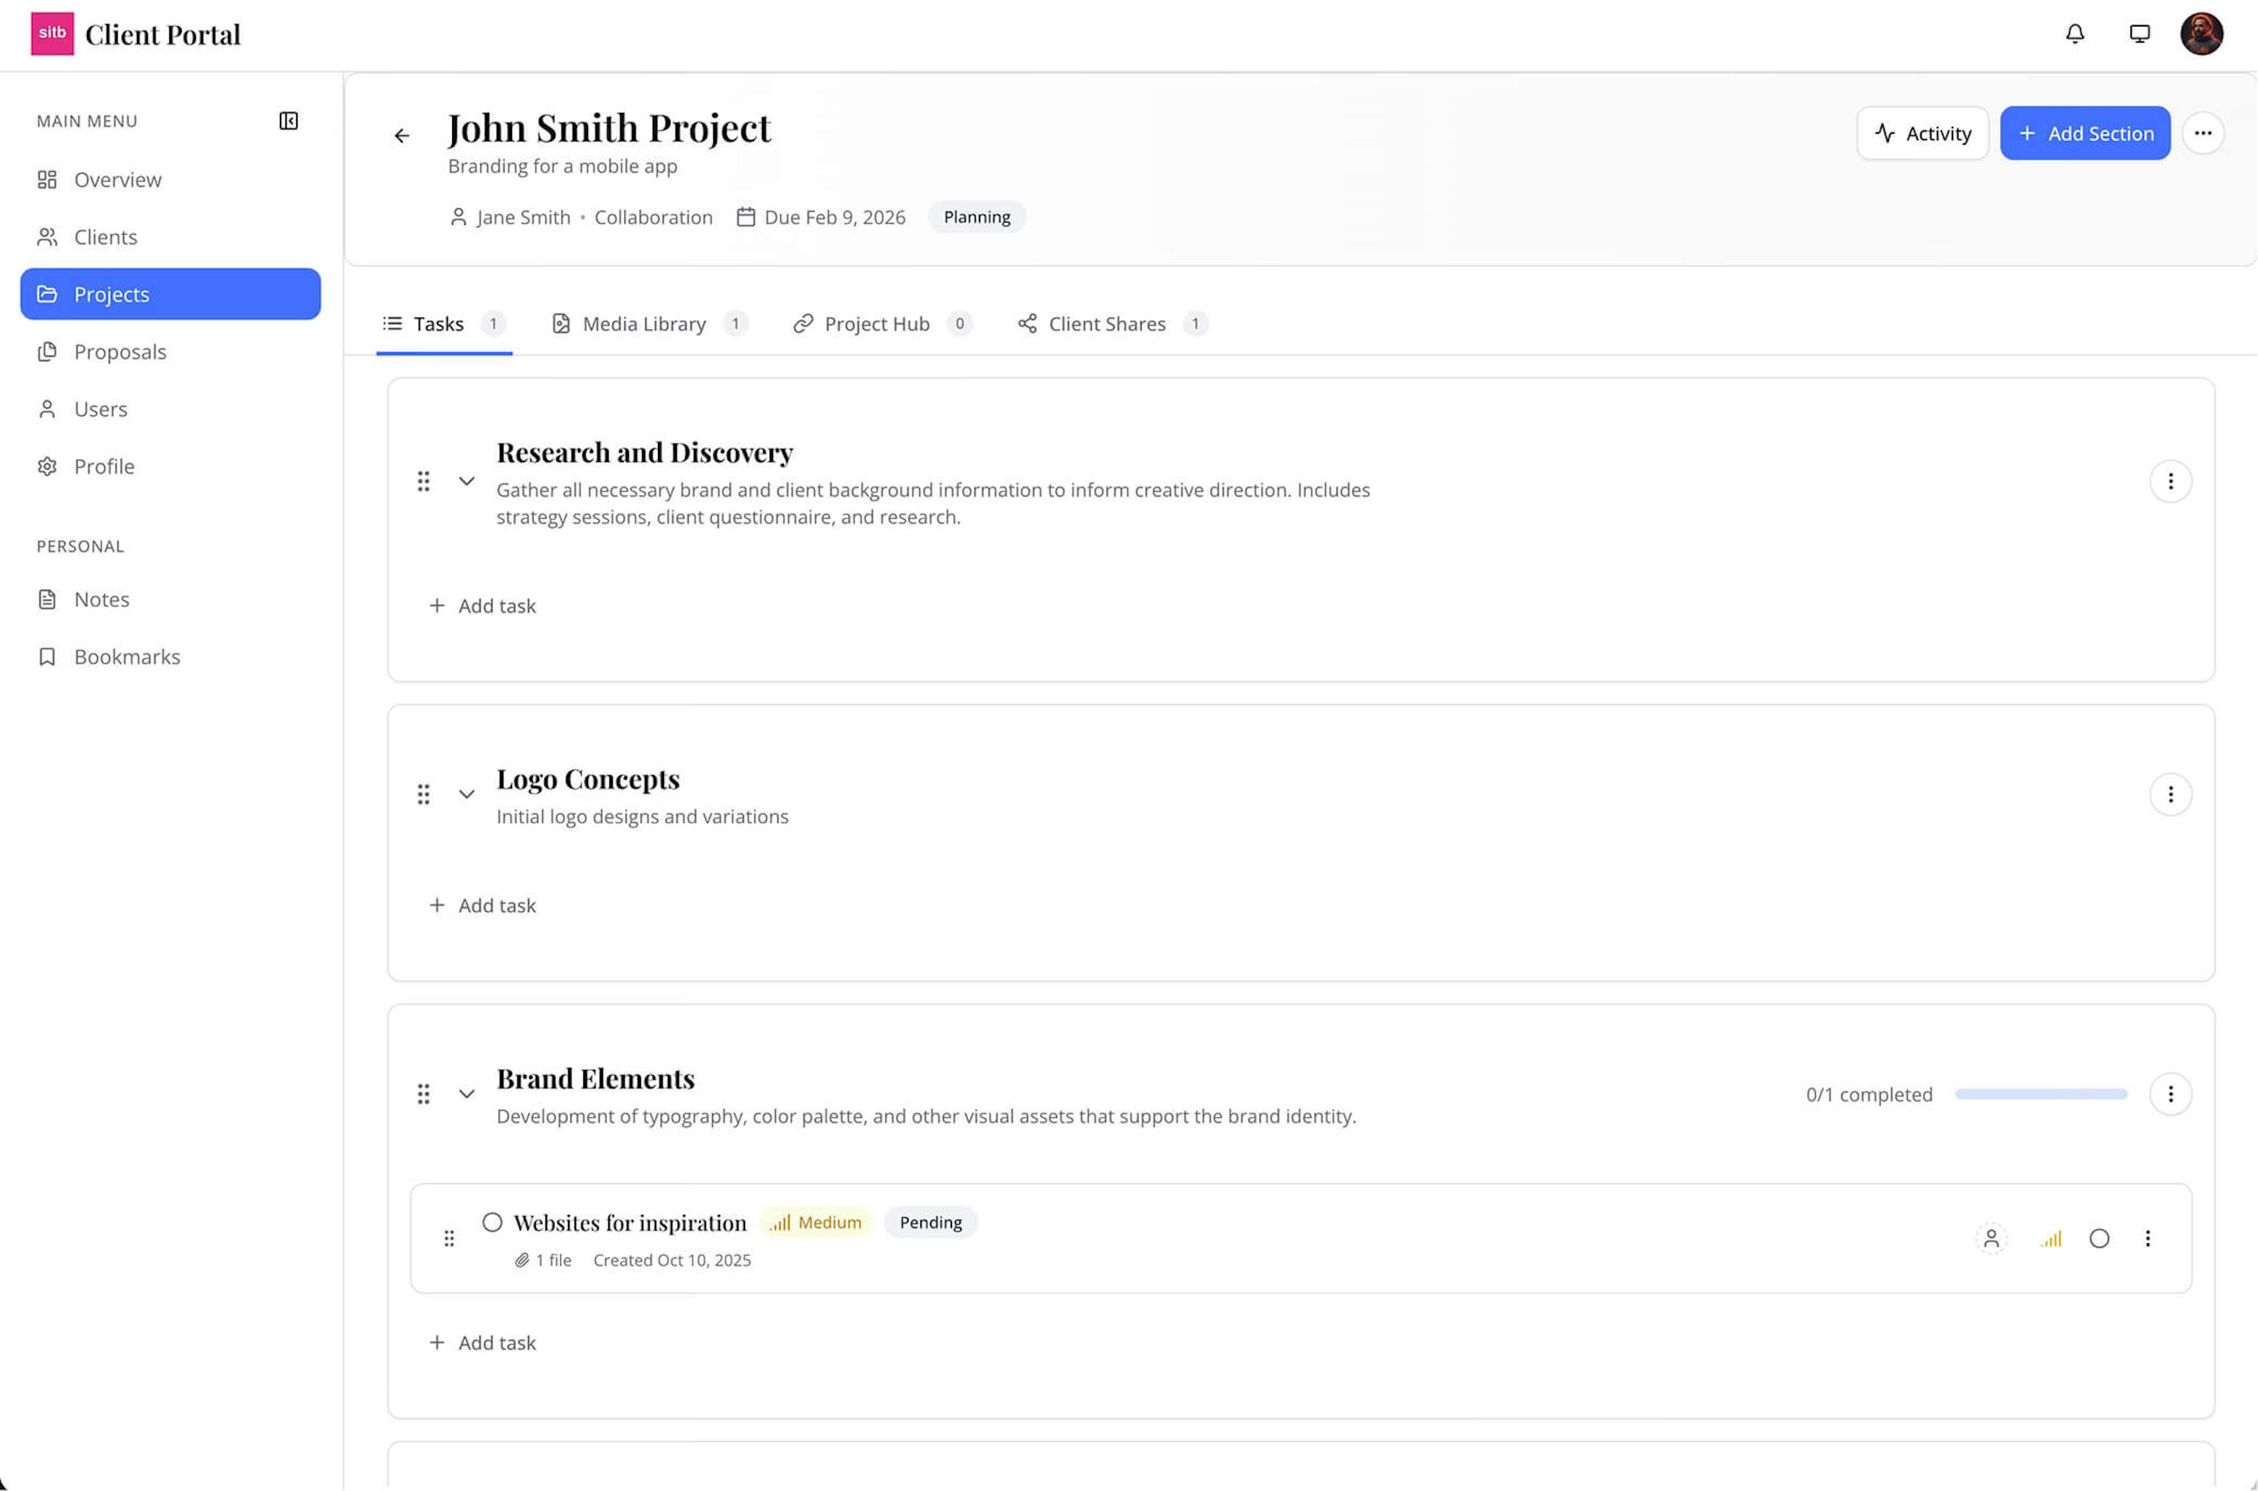Open Research and Discovery section options menu

click(x=2170, y=481)
